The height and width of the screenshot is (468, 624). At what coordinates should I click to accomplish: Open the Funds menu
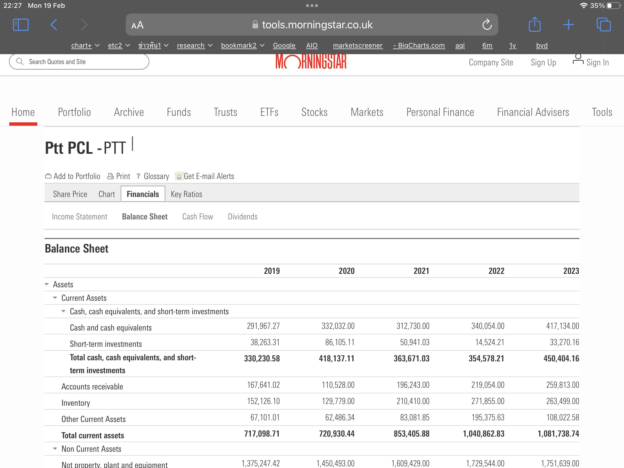click(179, 112)
